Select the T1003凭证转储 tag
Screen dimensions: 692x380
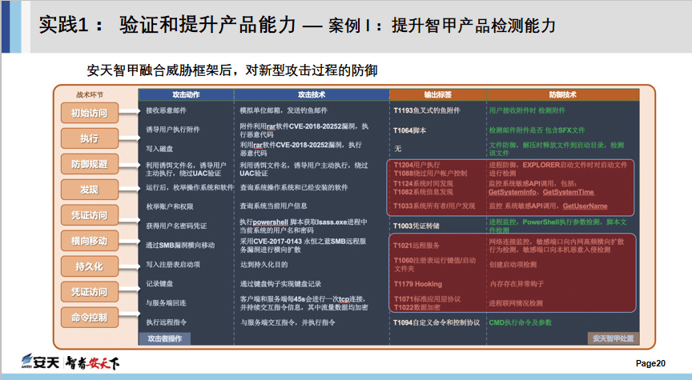tap(416, 226)
